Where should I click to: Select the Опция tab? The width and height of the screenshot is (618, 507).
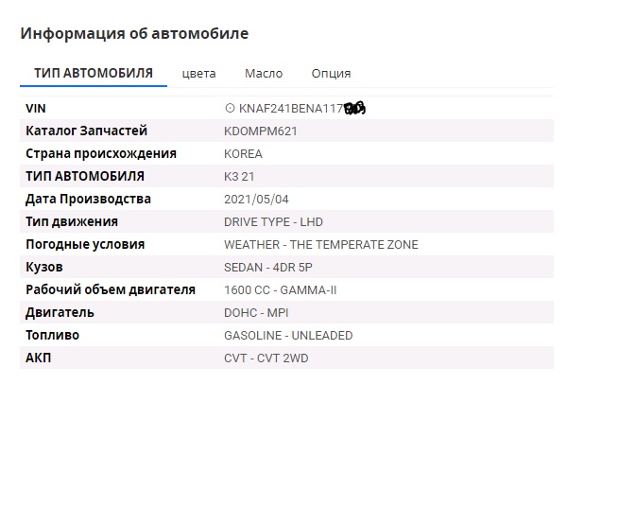point(331,74)
